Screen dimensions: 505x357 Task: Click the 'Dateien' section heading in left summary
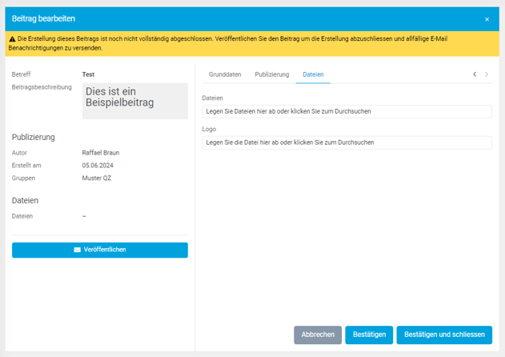tap(25, 200)
